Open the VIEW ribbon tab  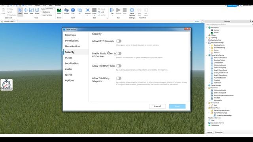[x=51, y=6]
